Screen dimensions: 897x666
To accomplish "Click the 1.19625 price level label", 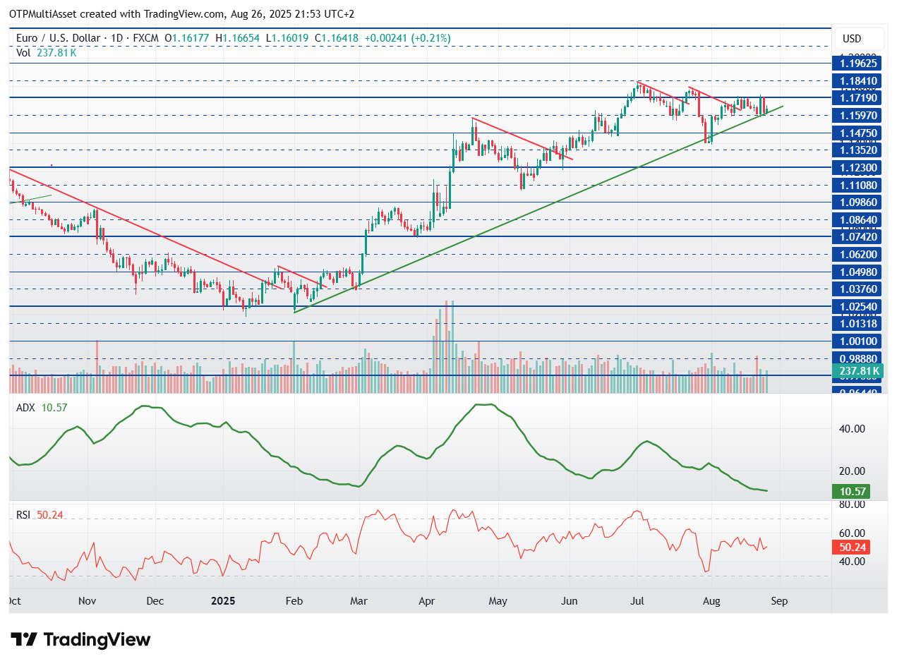I will [x=858, y=63].
